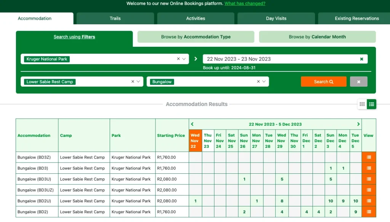
Task: Select BD2U availability on Nov 22
Action: (195, 201)
